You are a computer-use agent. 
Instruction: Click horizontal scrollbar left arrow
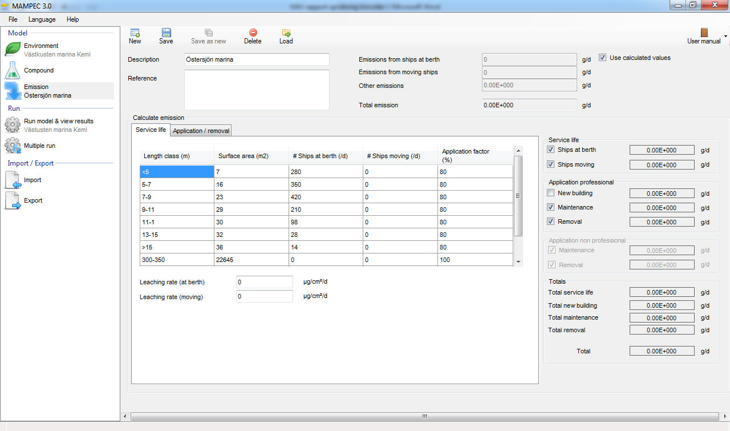125,416
